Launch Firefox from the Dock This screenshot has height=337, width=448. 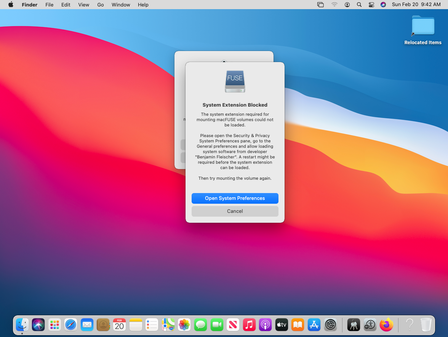(x=386, y=325)
